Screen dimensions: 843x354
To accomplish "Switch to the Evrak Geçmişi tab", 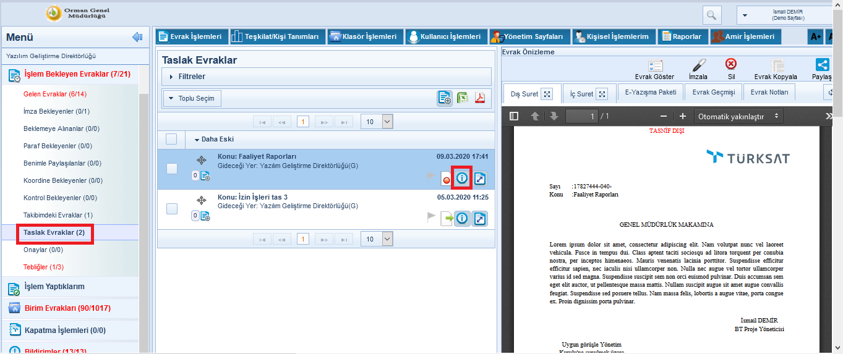I will 713,93.
